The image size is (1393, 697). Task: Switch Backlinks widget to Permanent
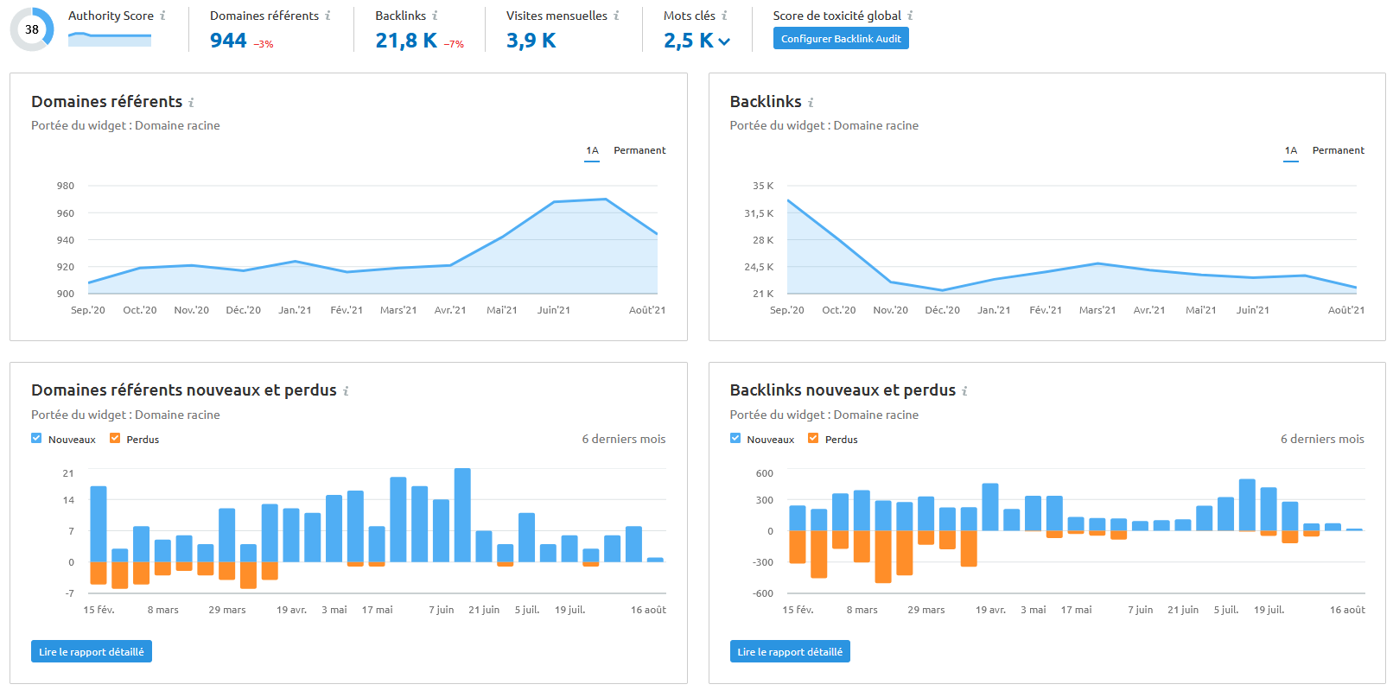[x=1339, y=150]
